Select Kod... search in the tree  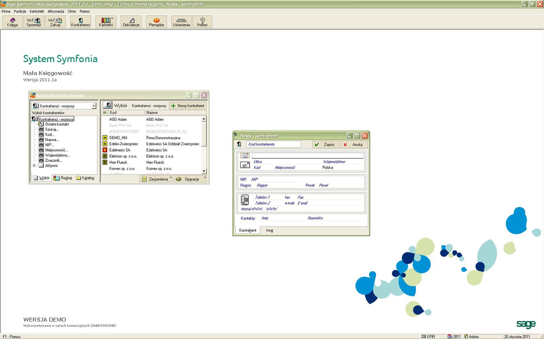(x=50, y=135)
